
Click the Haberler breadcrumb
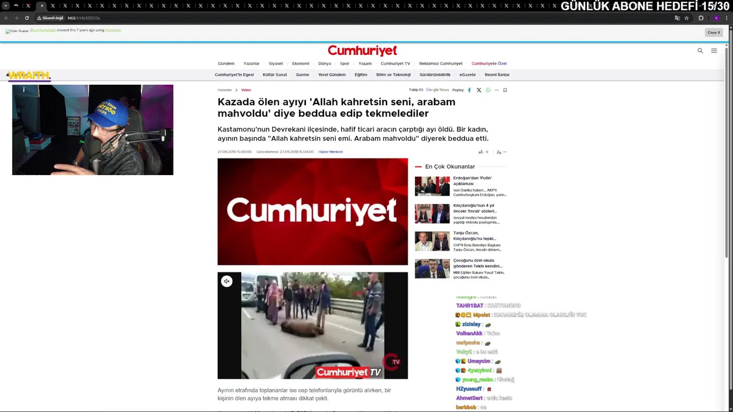point(224,90)
